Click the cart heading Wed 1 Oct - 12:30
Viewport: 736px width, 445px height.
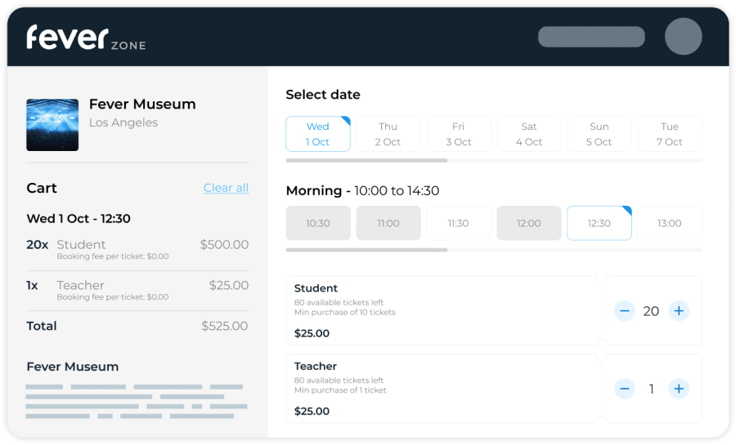(79, 219)
